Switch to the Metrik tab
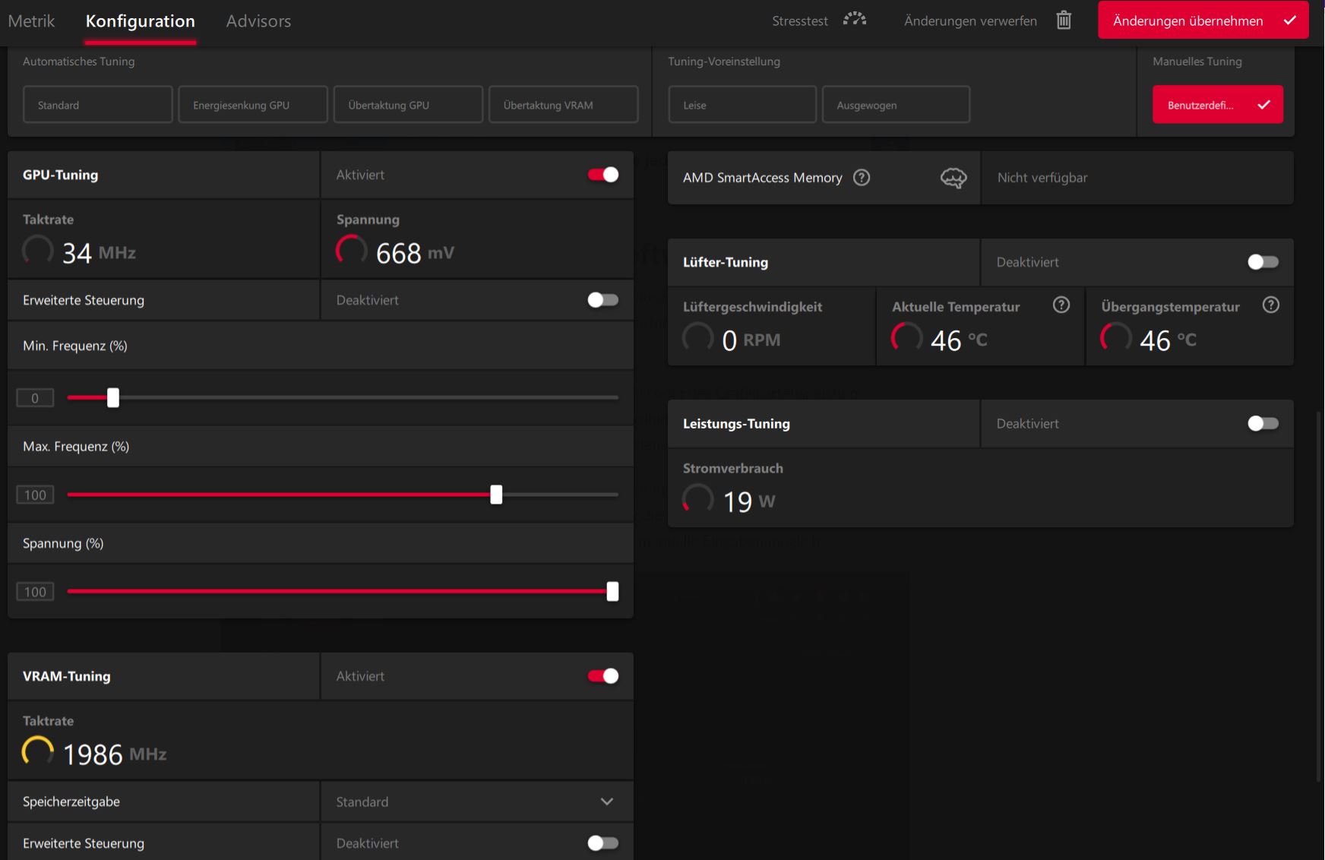1325x860 pixels. click(x=31, y=21)
